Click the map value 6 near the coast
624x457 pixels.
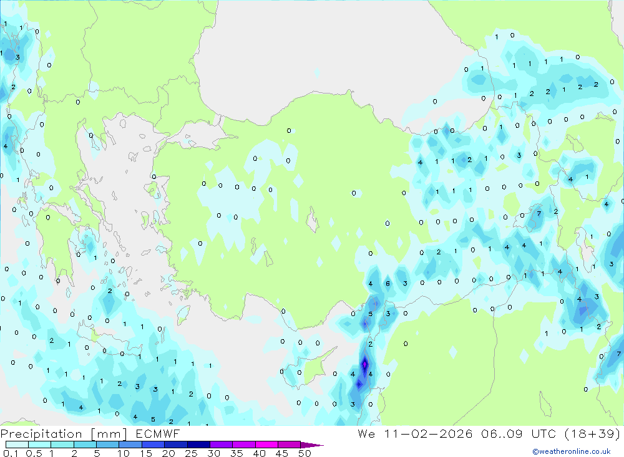coord(388,284)
